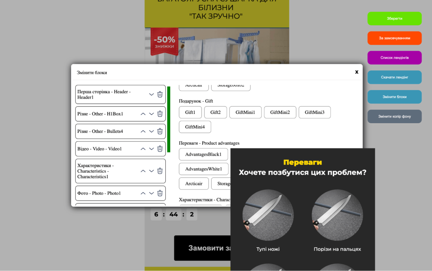The image size is (432, 271).
Task: Click the Тупі ножі knife thumbnail
Action: point(268,215)
